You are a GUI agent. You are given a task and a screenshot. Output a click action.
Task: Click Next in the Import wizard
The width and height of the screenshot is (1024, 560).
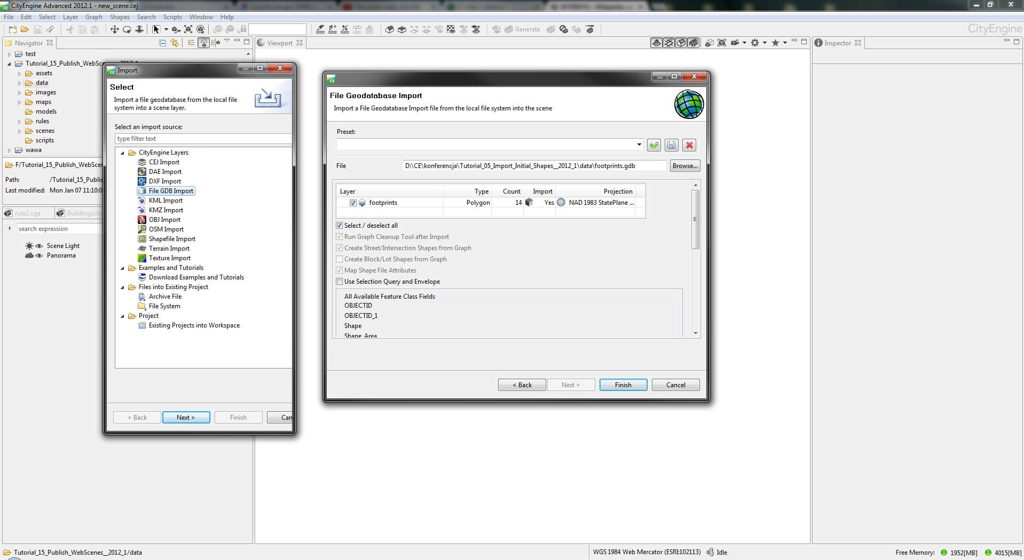(x=186, y=418)
